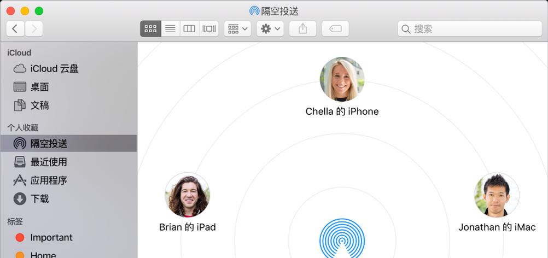548x258 pixels.
Task: Go forward with the right arrow button
Action: pos(34,28)
